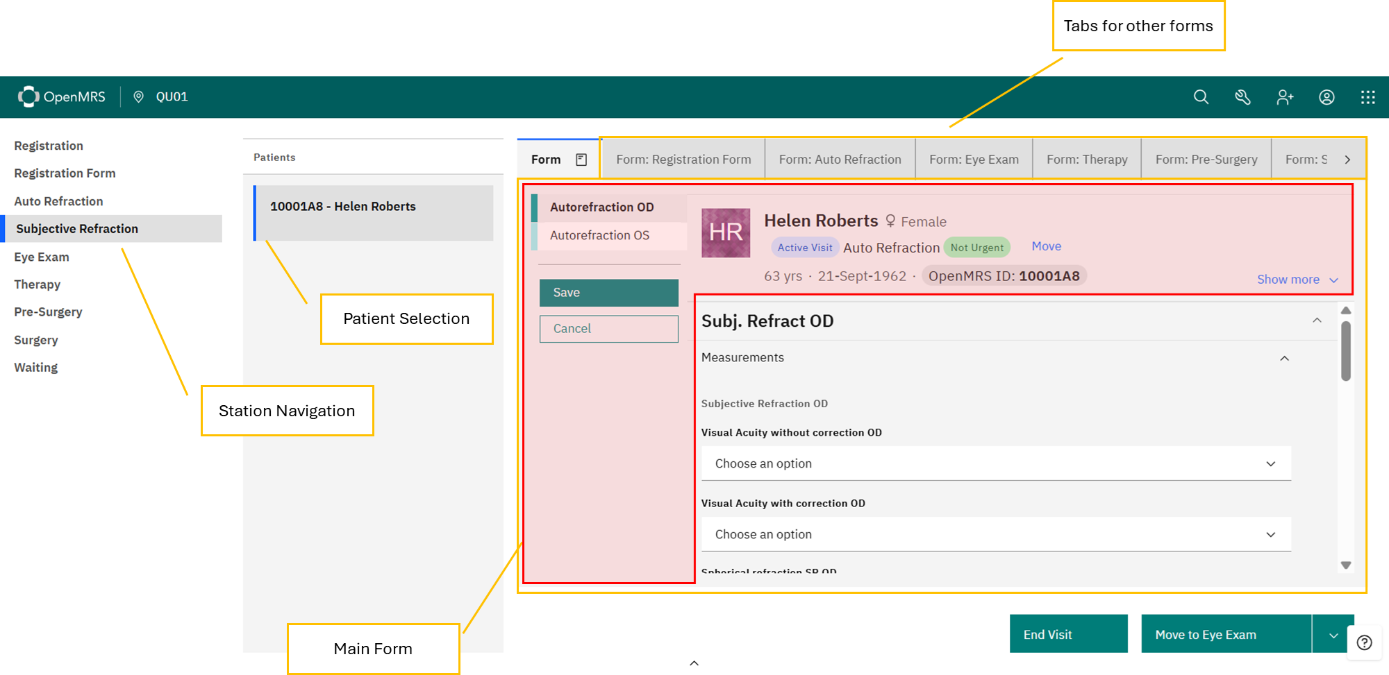Open the user account icon
Viewport: 1389px width, 675px height.
(1326, 97)
